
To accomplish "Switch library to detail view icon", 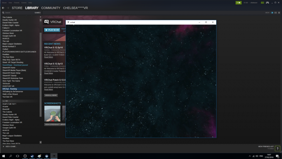I will point(272,13).
